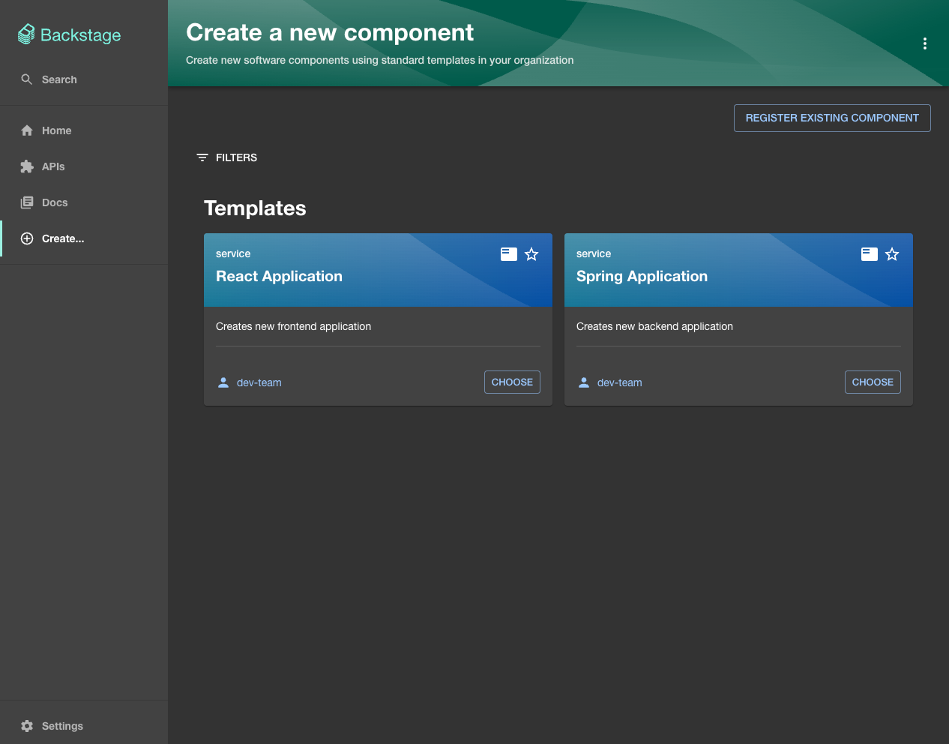Click 'Create a new component' page title

click(x=330, y=32)
